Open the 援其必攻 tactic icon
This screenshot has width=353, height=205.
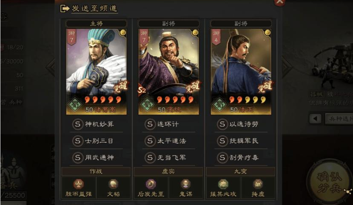(x=223, y=184)
